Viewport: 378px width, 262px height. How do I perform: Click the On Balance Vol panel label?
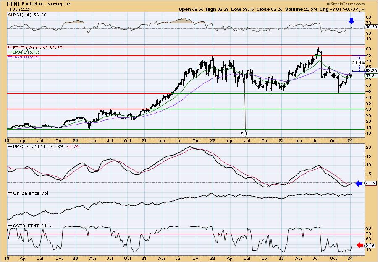(x=30, y=193)
